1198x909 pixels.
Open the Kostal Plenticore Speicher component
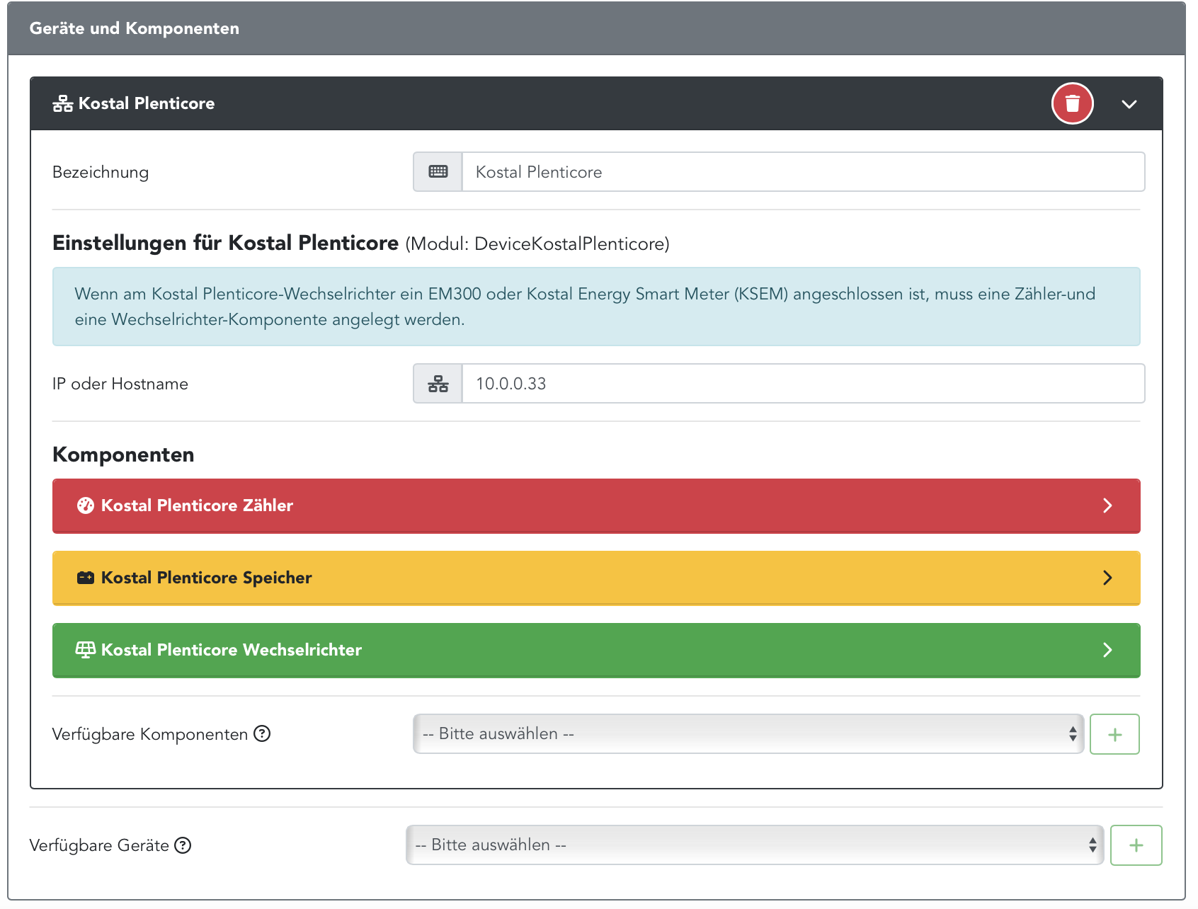pyautogui.click(x=596, y=578)
